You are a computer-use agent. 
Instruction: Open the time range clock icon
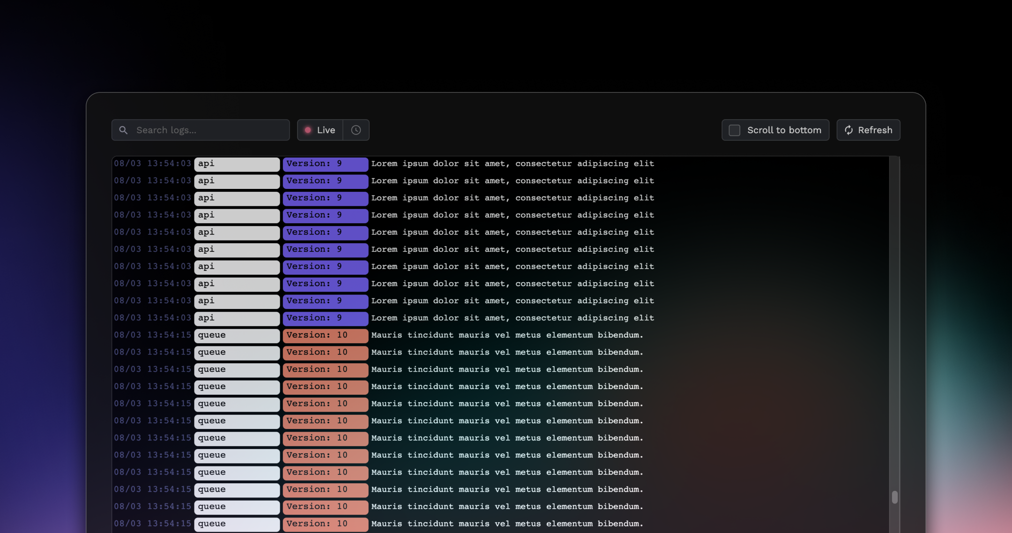coord(356,130)
